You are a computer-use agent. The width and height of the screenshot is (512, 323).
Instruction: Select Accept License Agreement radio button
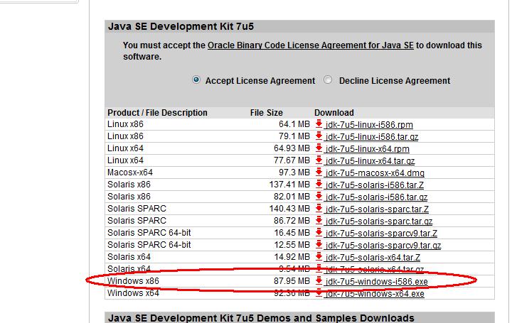click(196, 80)
